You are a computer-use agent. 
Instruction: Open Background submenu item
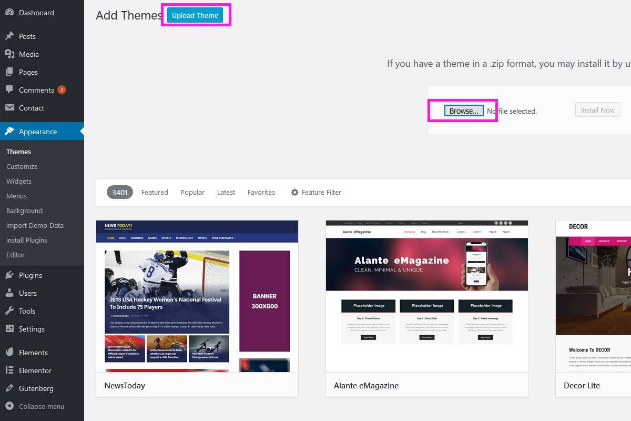click(x=24, y=210)
